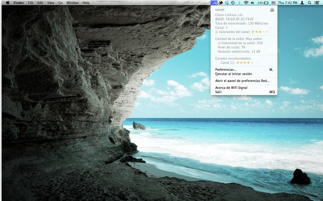Open the battery status showing 23%
The height and width of the screenshot is (201, 323).
pos(263,3)
